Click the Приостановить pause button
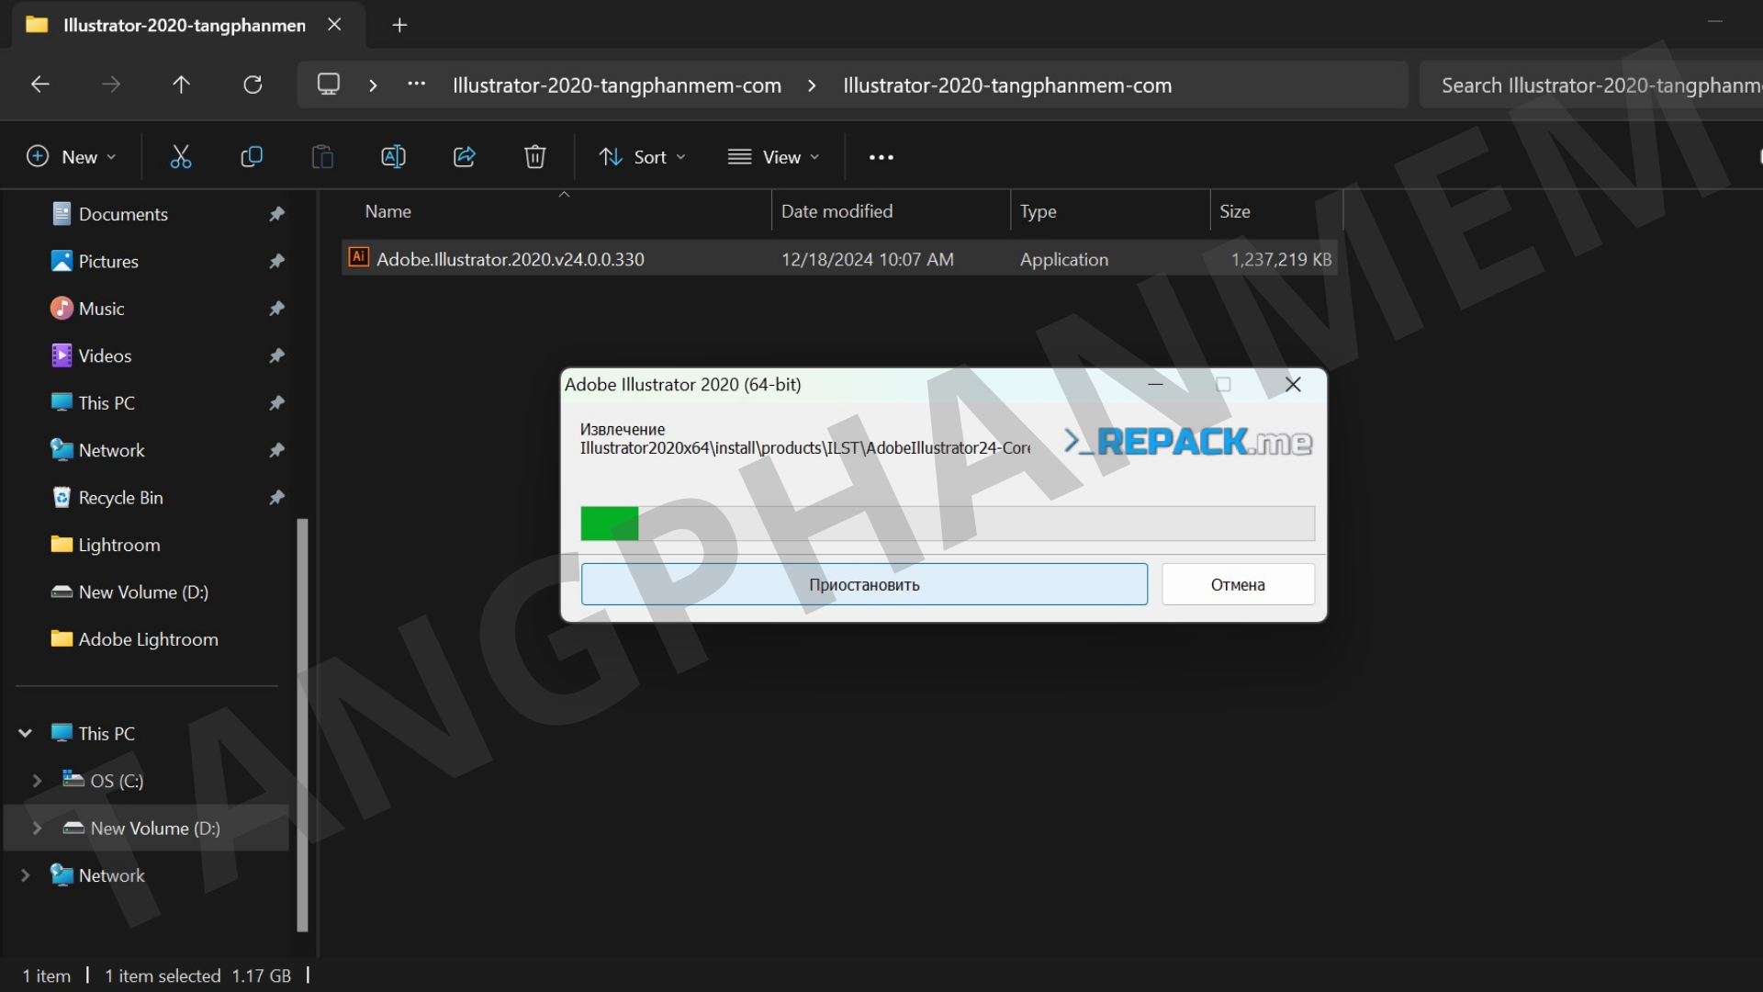Image resolution: width=1763 pixels, height=992 pixels. [x=864, y=584]
